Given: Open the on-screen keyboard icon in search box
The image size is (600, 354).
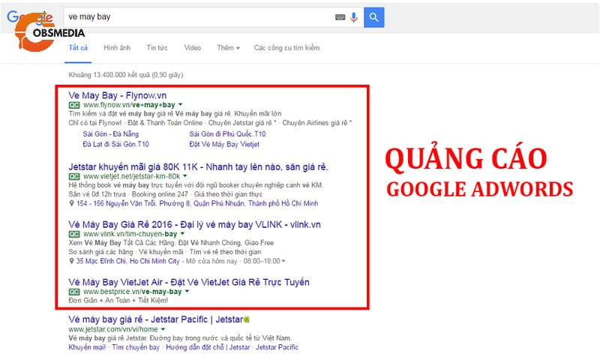Looking at the screenshot, I should click(x=340, y=16).
